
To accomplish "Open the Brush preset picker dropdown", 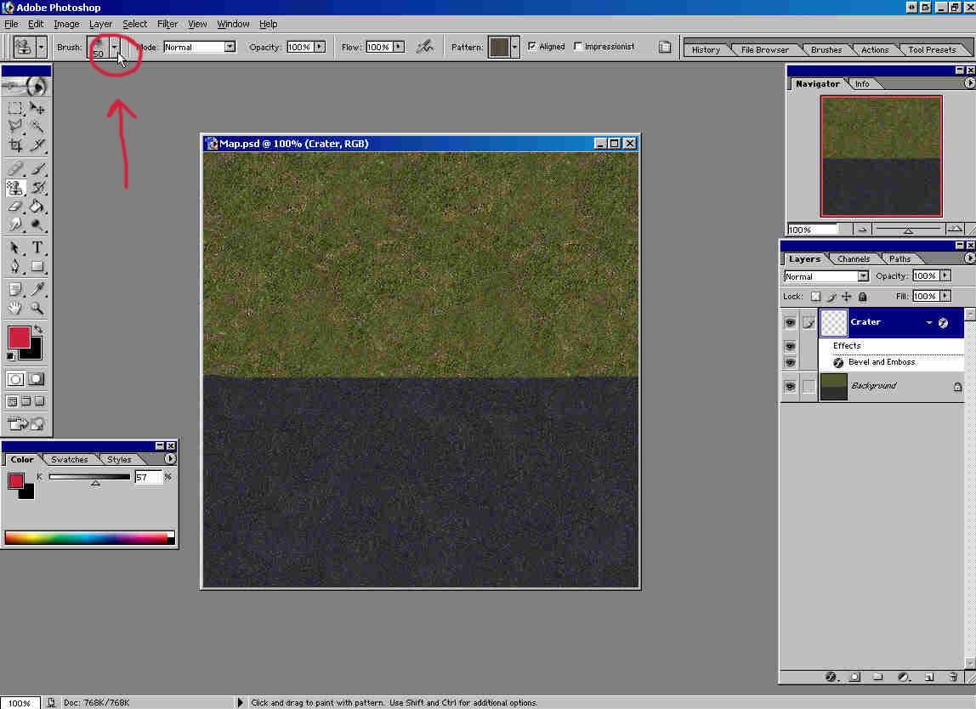I will pyautogui.click(x=115, y=47).
